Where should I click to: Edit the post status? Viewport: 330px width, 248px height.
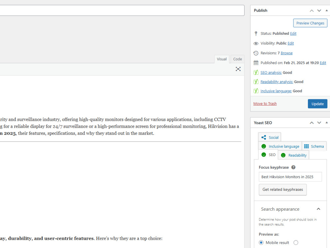(x=293, y=33)
